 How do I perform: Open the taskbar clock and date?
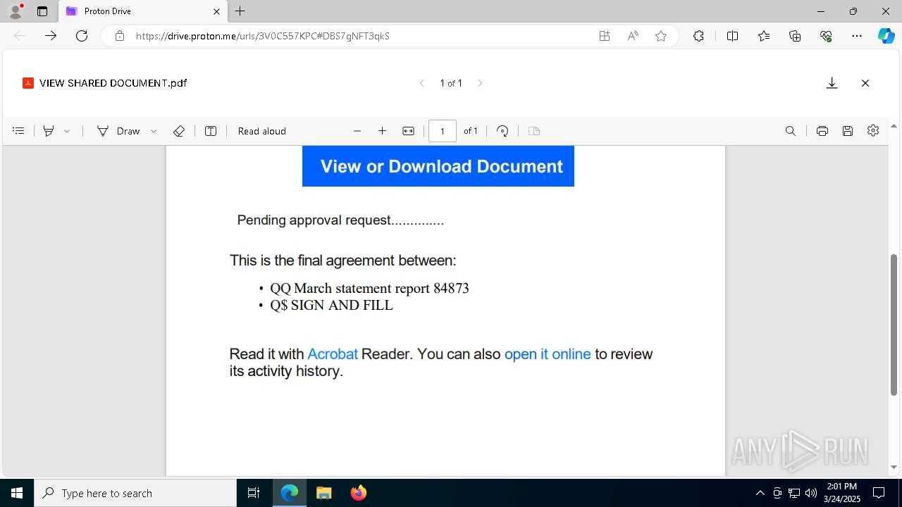tap(842, 493)
